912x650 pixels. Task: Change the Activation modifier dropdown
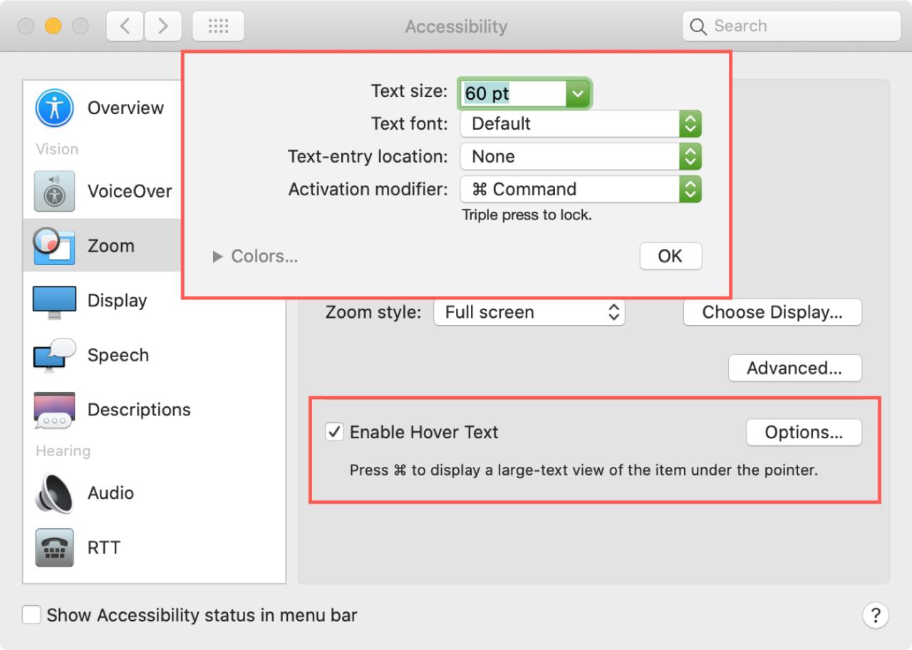[x=689, y=189]
